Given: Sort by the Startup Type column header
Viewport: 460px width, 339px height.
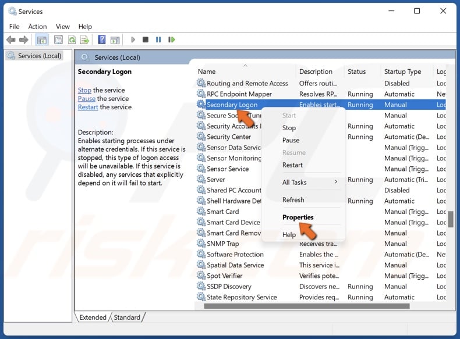Looking at the screenshot, I should click(x=407, y=72).
